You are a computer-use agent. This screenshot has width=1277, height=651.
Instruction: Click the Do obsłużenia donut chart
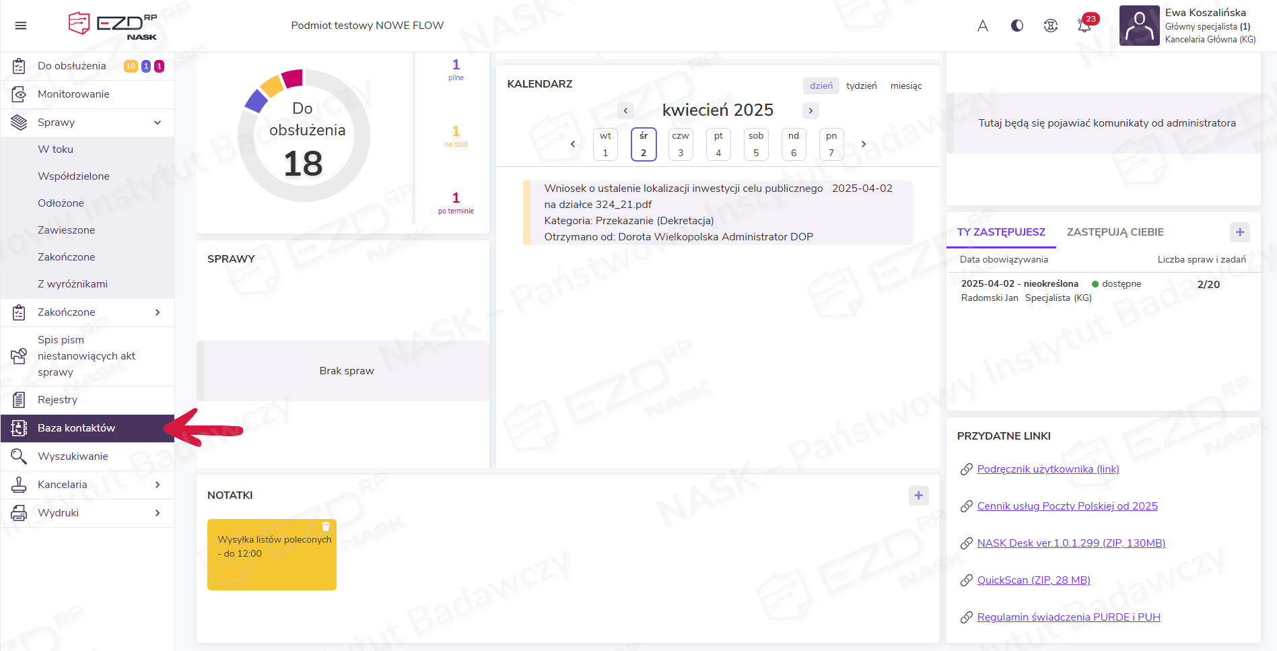click(304, 136)
